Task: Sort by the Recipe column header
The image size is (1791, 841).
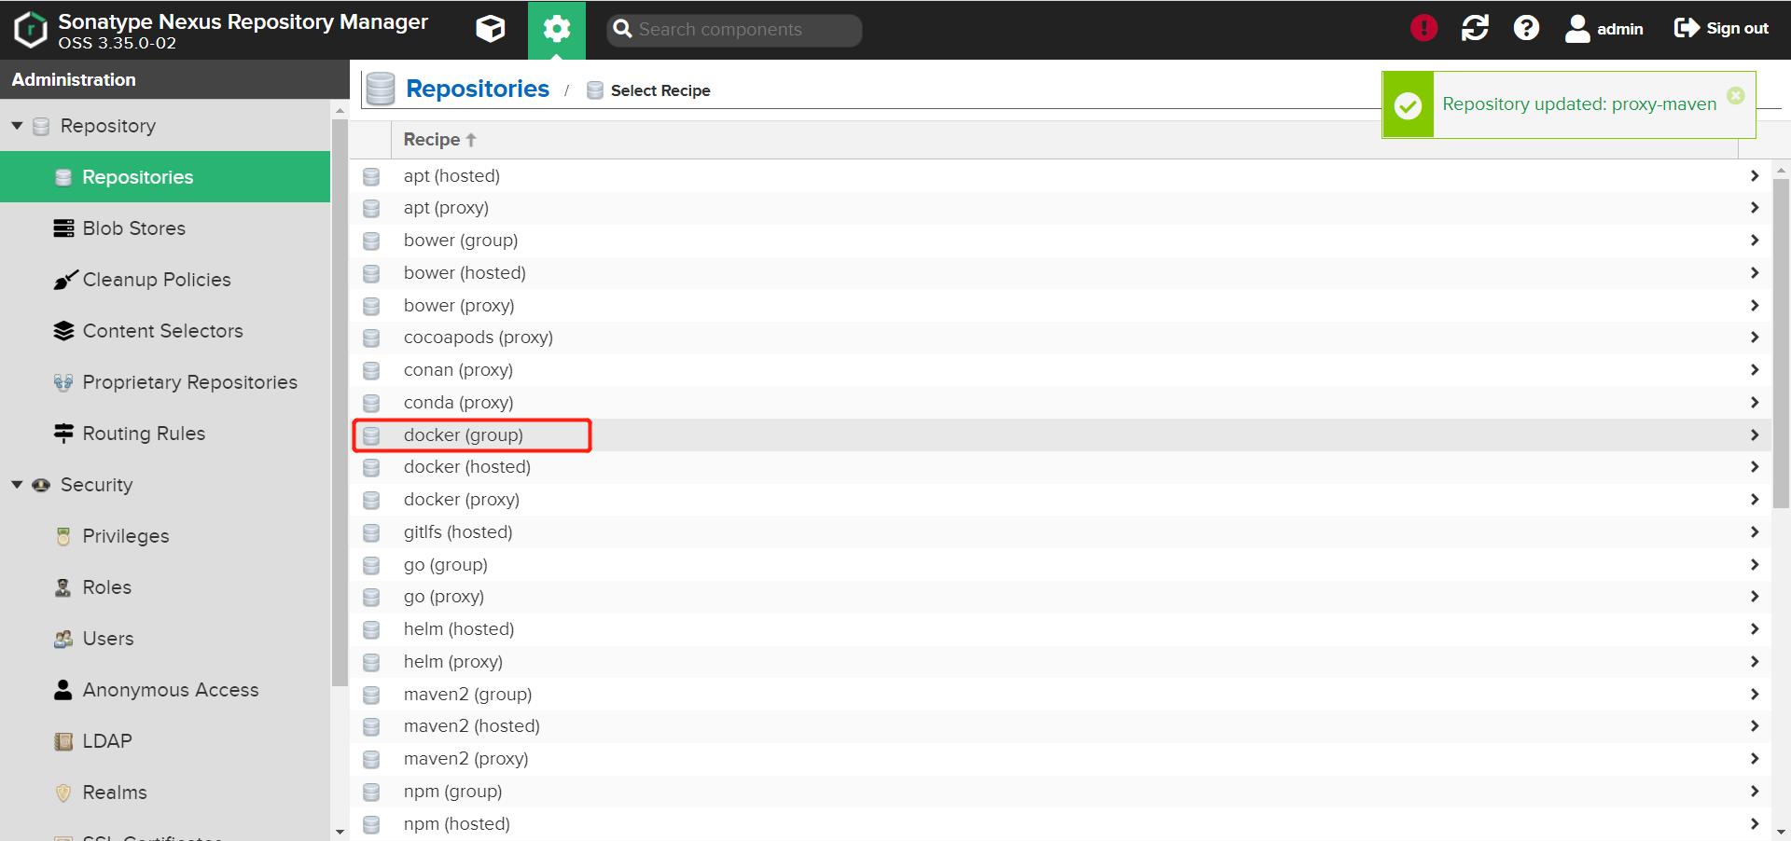Action: (440, 140)
